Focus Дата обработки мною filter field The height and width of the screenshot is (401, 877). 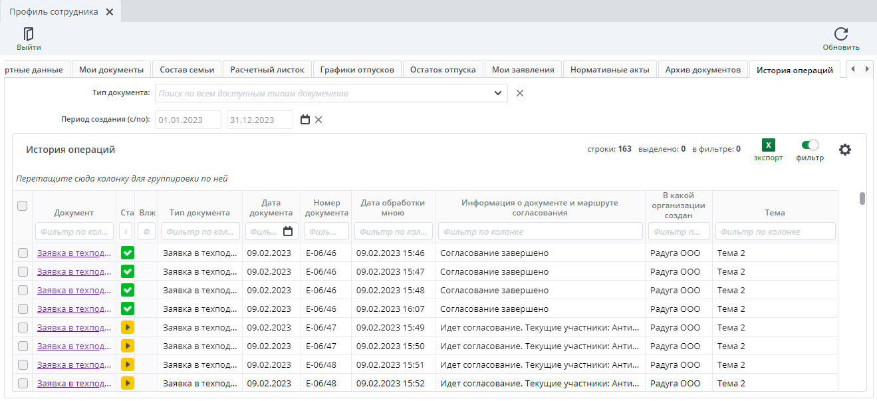click(x=394, y=231)
